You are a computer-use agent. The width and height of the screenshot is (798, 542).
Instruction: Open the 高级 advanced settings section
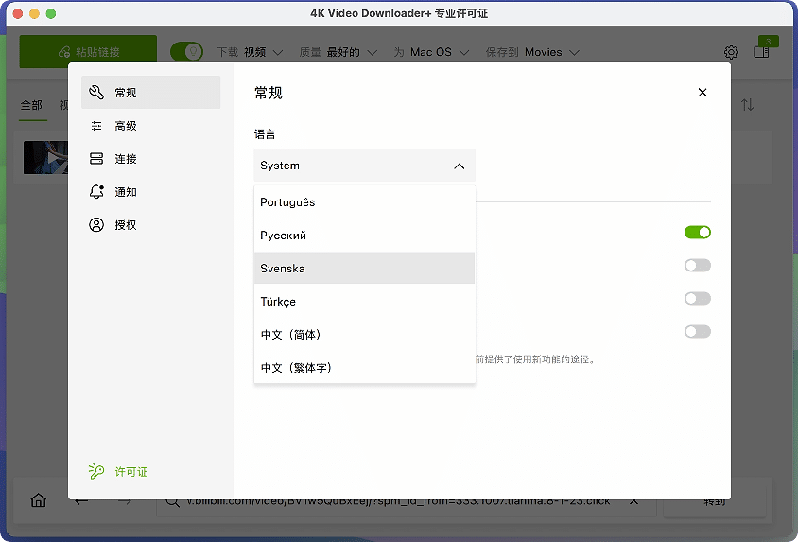click(x=150, y=126)
